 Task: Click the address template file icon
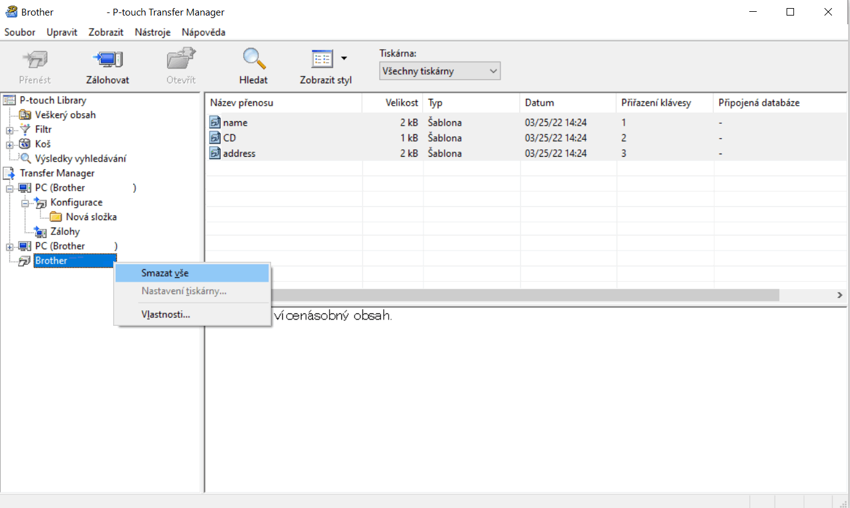click(215, 153)
